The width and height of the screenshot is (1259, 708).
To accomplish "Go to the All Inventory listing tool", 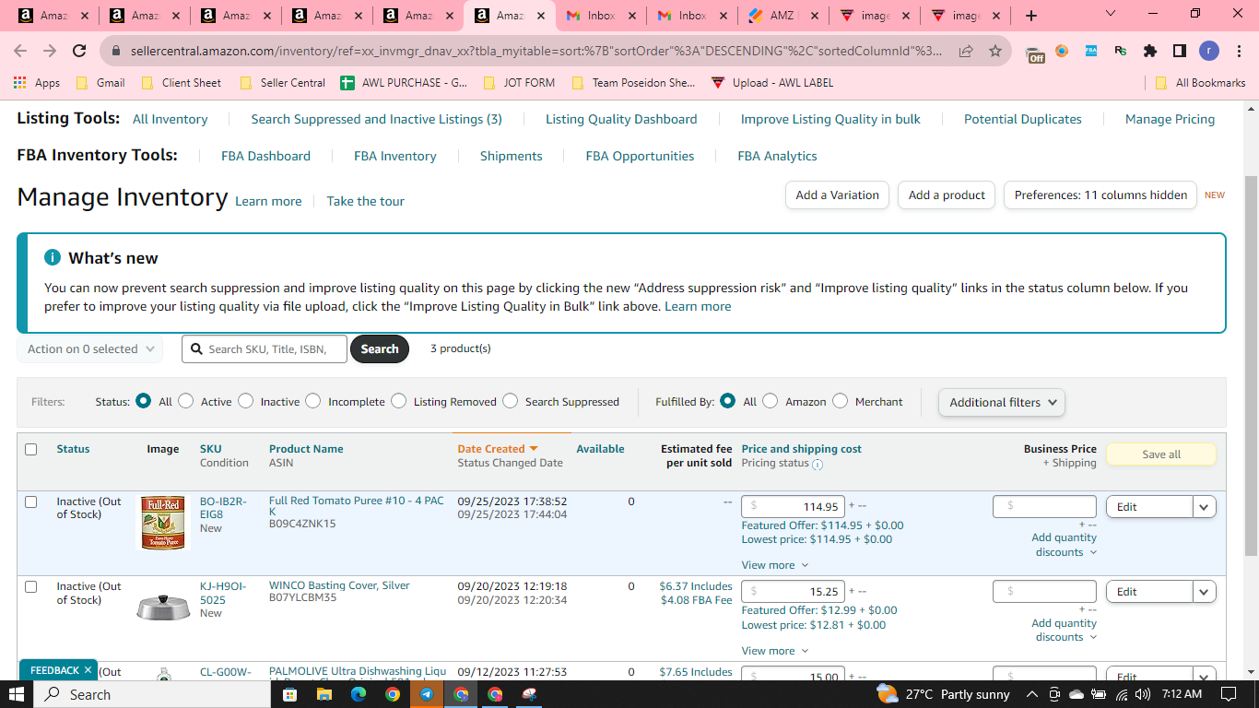I will coord(171,119).
